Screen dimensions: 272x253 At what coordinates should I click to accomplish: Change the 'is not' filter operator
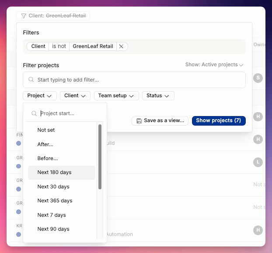click(x=59, y=46)
